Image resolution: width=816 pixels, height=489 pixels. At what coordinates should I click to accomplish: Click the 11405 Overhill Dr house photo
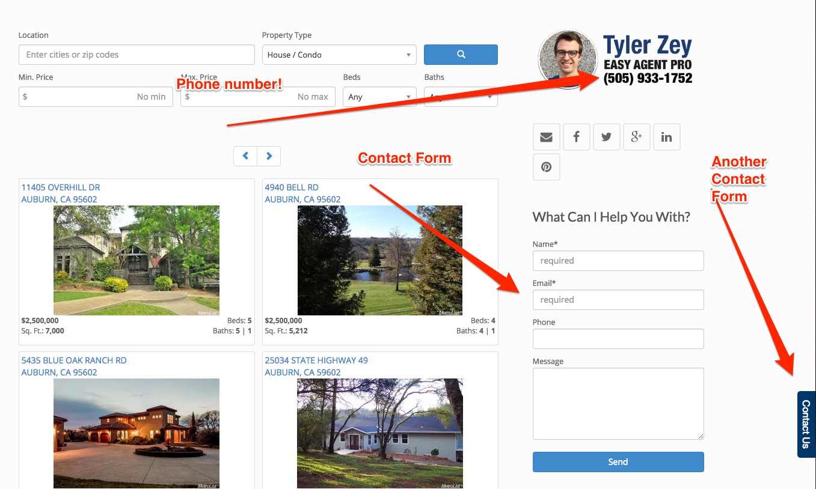click(x=137, y=261)
